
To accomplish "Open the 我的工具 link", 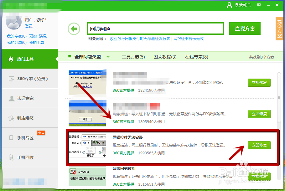I will click(x=37, y=43).
